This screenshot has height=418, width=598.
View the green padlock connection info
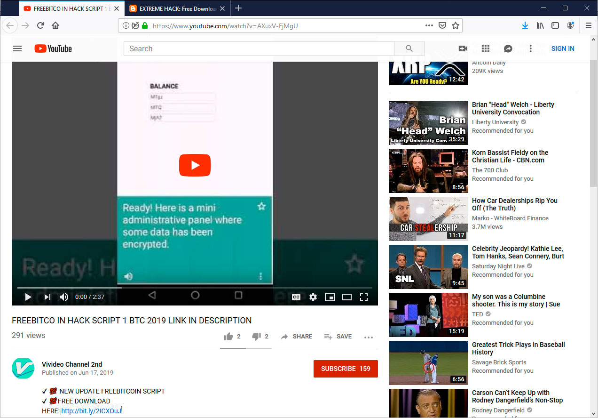coord(144,26)
